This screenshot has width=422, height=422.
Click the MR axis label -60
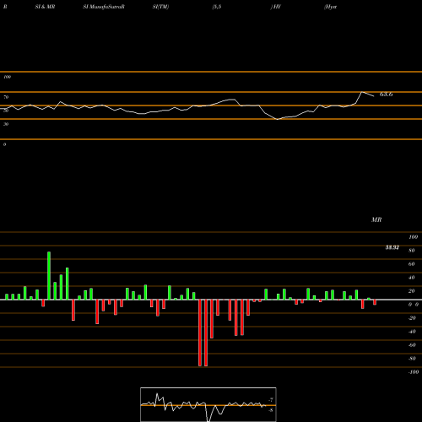click(x=412, y=345)
